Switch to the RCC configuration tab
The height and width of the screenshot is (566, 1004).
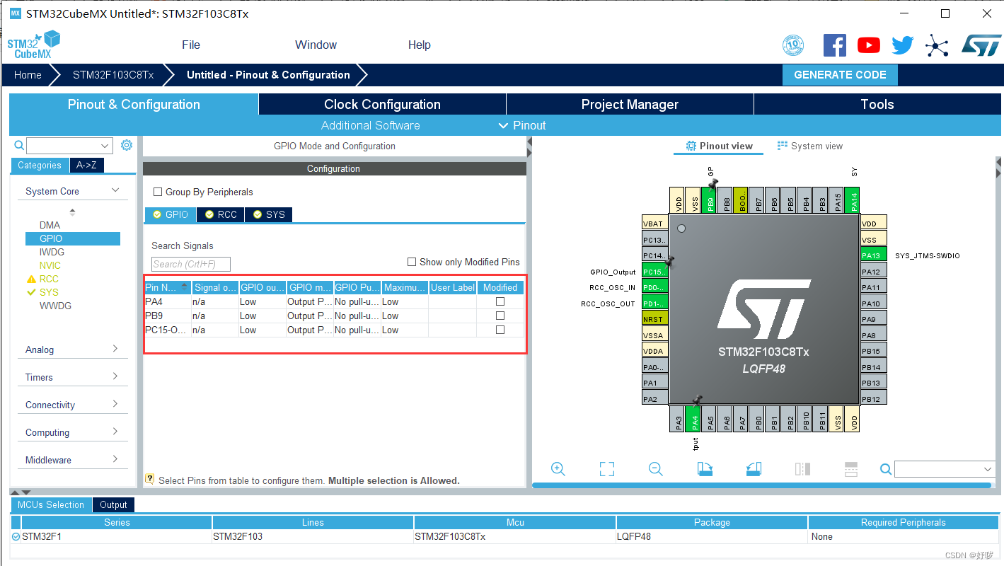click(221, 214)
